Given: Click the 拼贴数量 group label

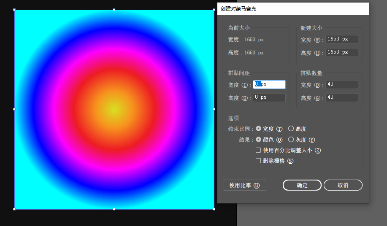Looking at the screenshot, I should click(311, 73).
